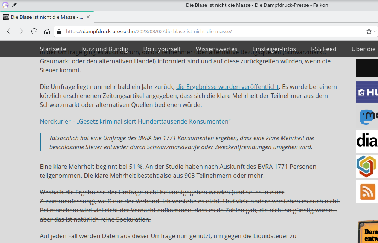Open the Falkon window menu icon at top-left

pos(5,5)
